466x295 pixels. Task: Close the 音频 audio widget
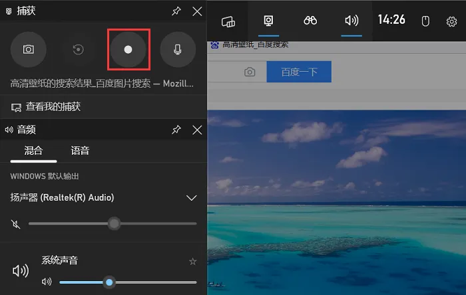point(197,130)
